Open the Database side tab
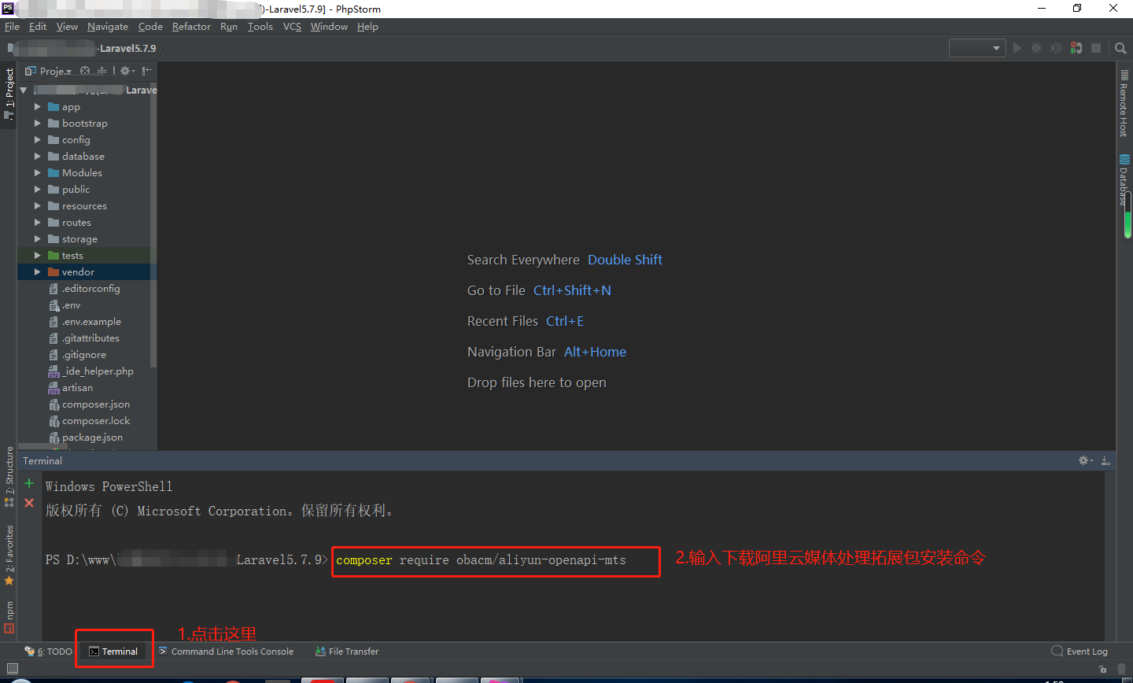This screenshot has height=683, width=1133. [x=1124, y=180]
